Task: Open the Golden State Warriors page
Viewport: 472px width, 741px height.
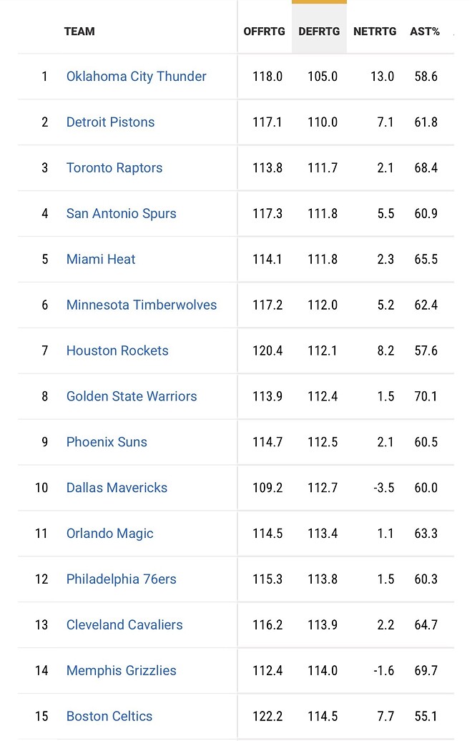Action: [132, 396]
